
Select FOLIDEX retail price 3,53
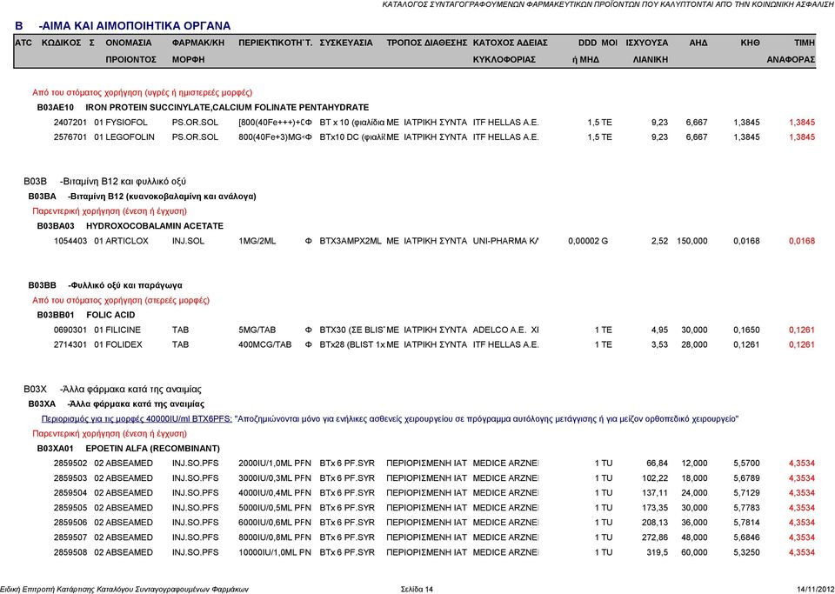point(659,345)
